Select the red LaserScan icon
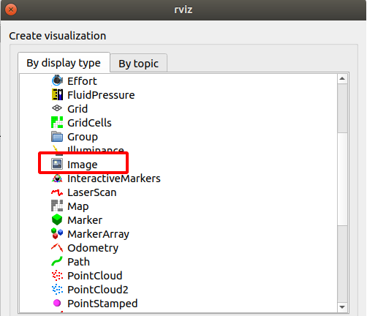 click(x=57, y=192)
